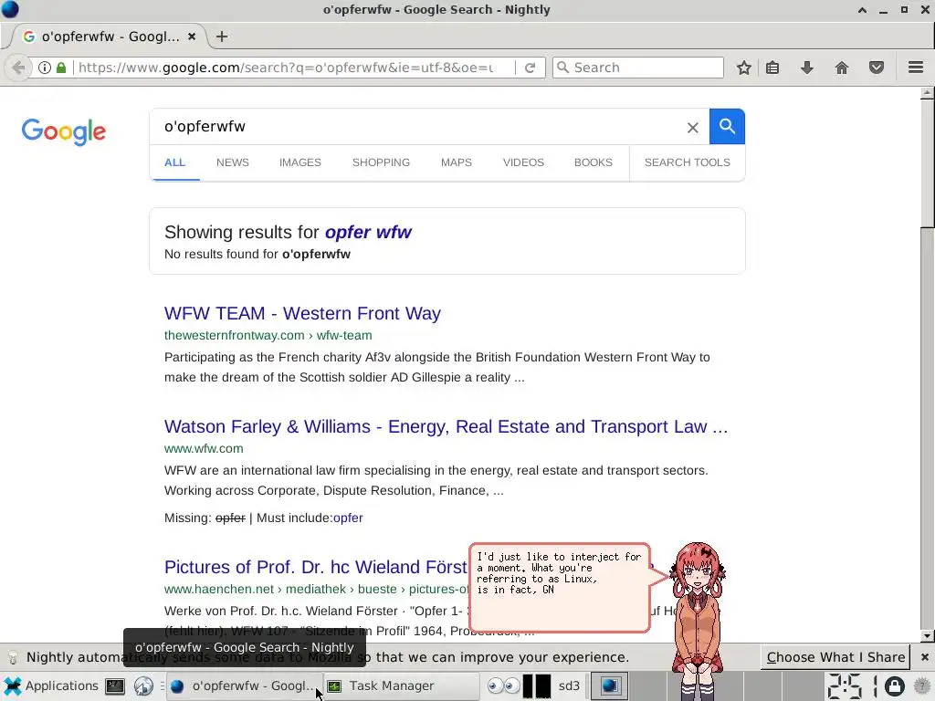Open the site information icon
The width and height of the screenshot is (935, 701).
45,68
